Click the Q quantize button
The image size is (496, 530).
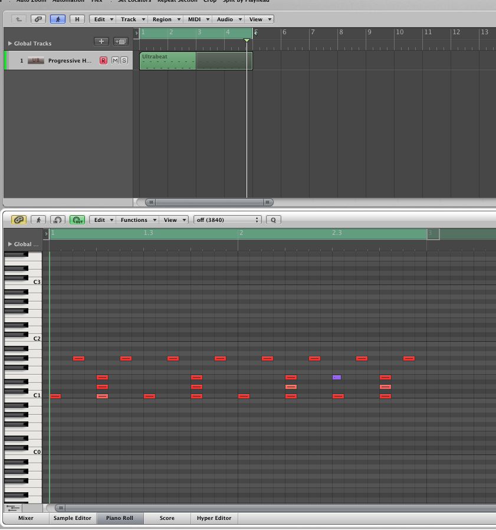[273, 220]
